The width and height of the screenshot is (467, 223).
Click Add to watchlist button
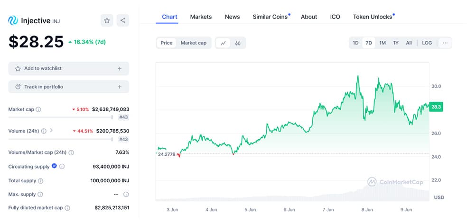point(68,69)
